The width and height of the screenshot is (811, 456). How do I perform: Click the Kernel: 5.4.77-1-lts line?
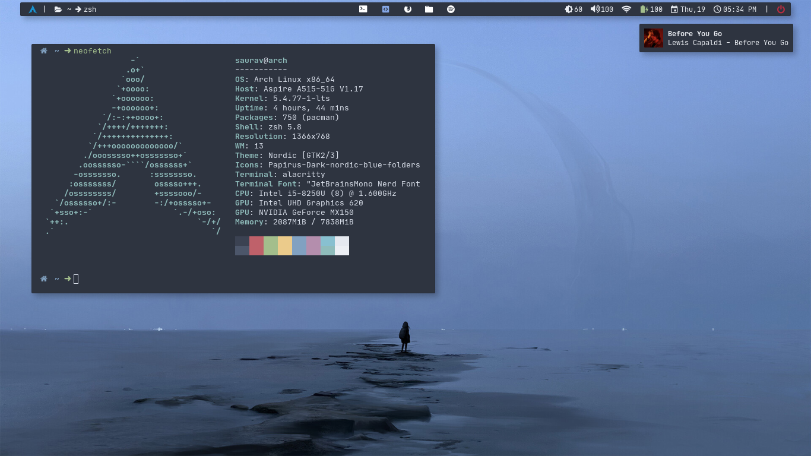click(283, 99)
